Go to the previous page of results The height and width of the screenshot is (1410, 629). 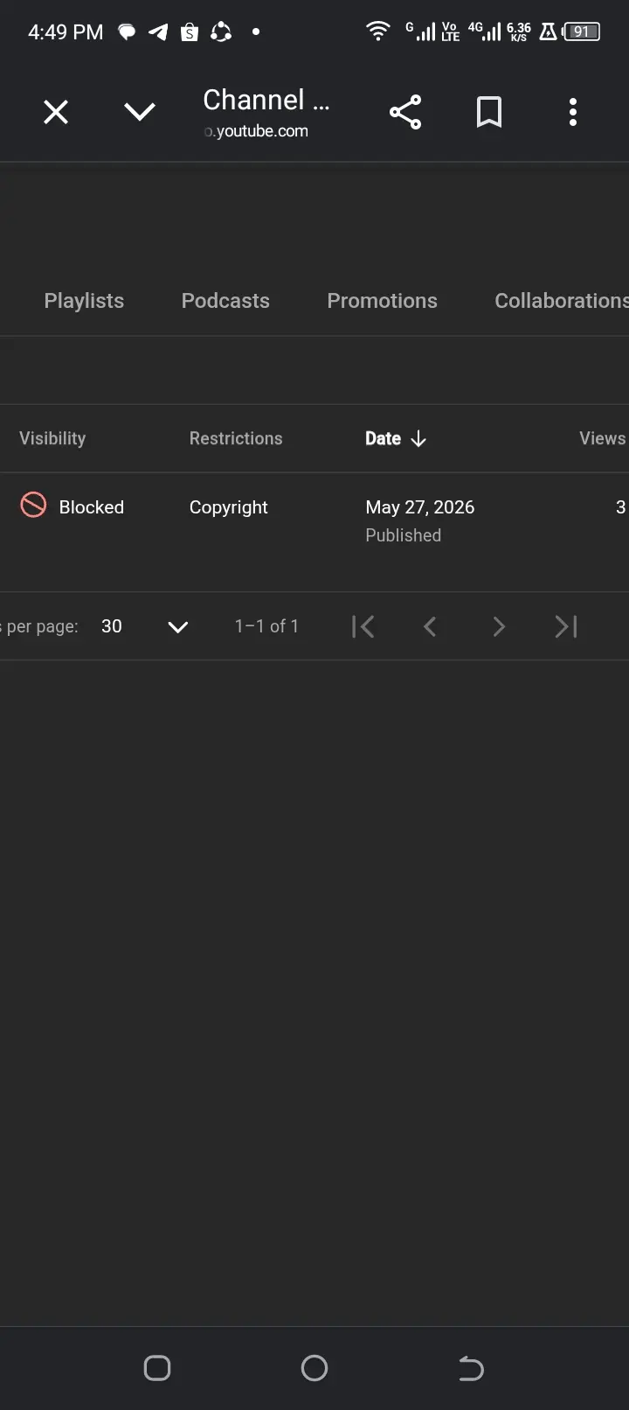[430, 626]
